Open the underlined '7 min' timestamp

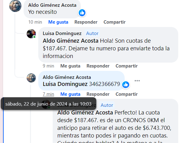48,94
